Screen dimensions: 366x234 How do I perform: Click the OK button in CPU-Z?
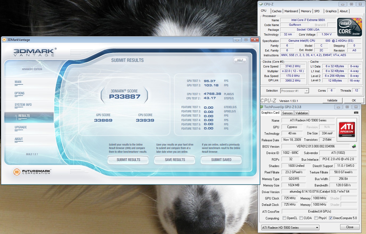point(354,100)
